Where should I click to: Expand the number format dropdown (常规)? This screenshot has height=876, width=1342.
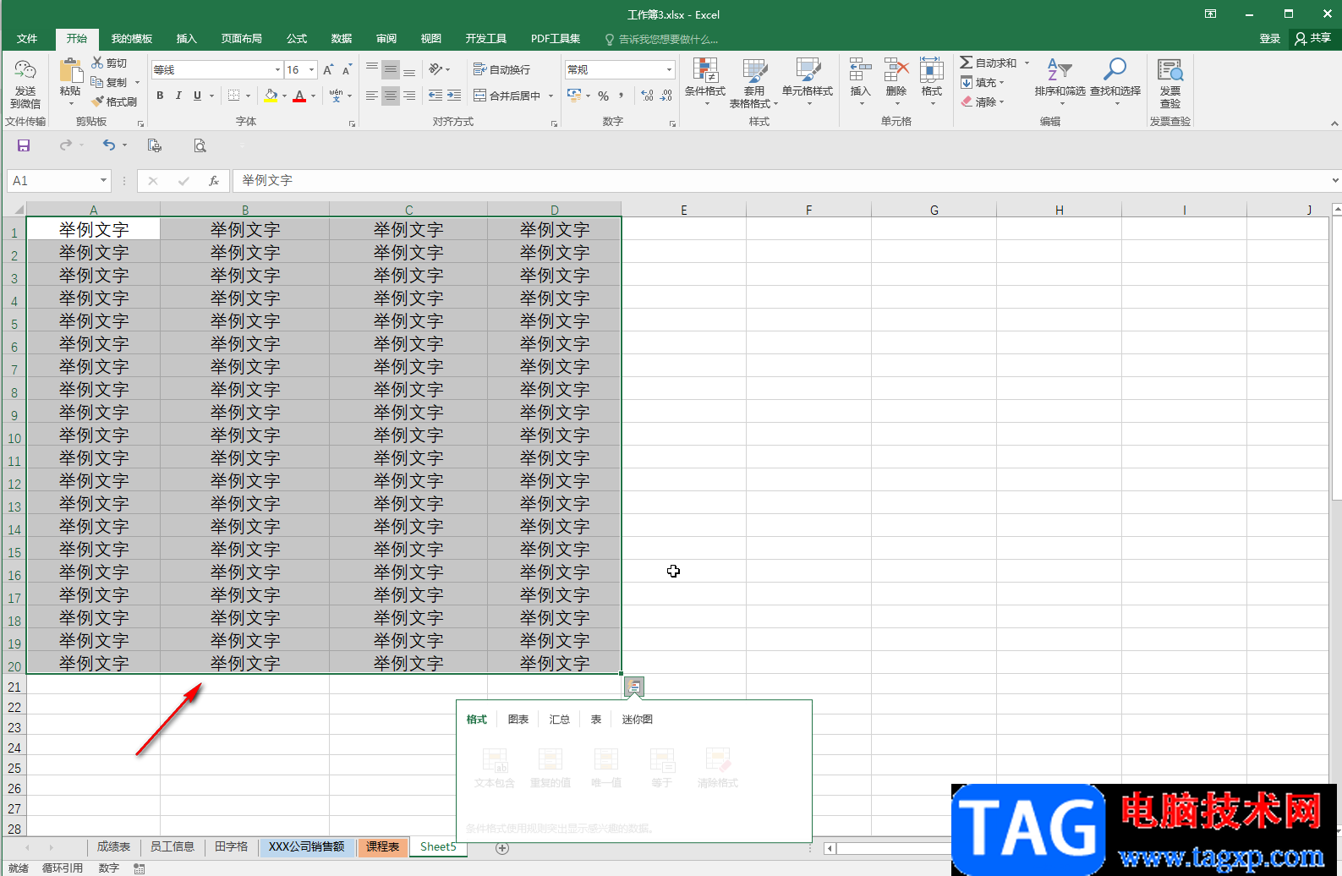pos(669,70)
